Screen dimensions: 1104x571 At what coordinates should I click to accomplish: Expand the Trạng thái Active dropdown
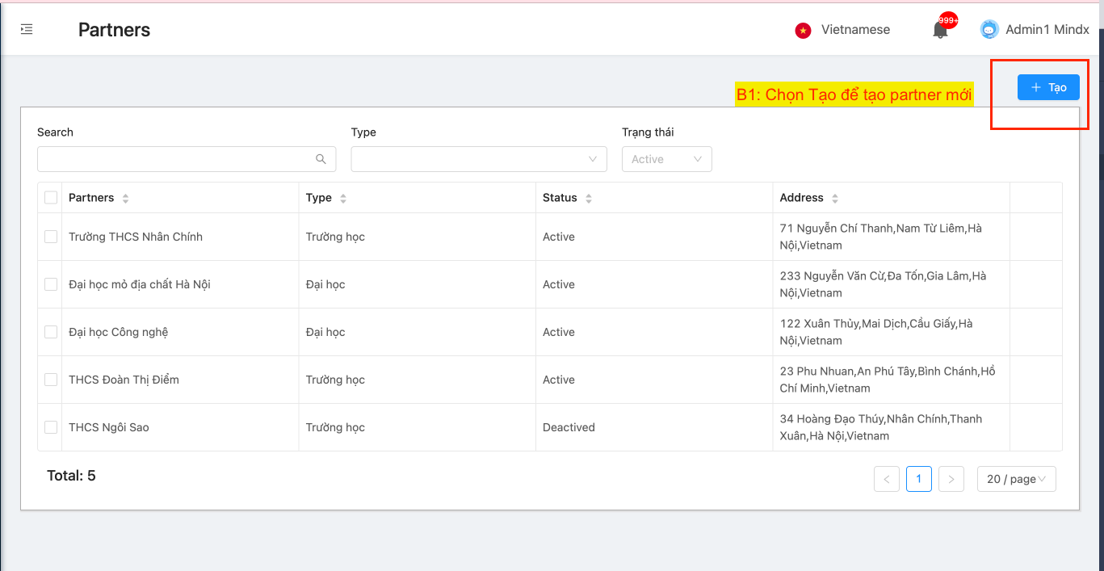666,159
